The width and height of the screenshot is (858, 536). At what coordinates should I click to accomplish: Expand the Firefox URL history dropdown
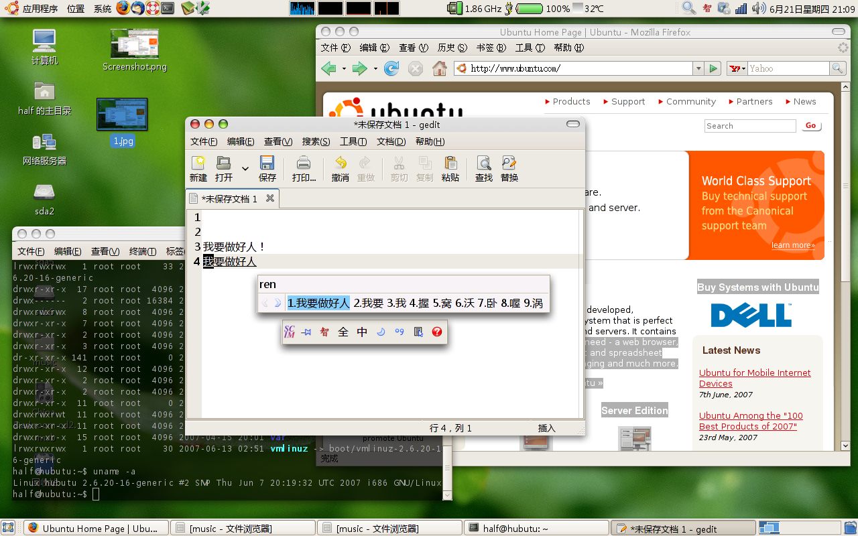[x=698, y=68]
